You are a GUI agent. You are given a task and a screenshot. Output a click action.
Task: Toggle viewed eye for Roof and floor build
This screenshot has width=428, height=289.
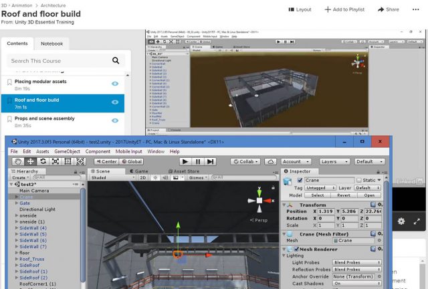(x=115, y=102)
